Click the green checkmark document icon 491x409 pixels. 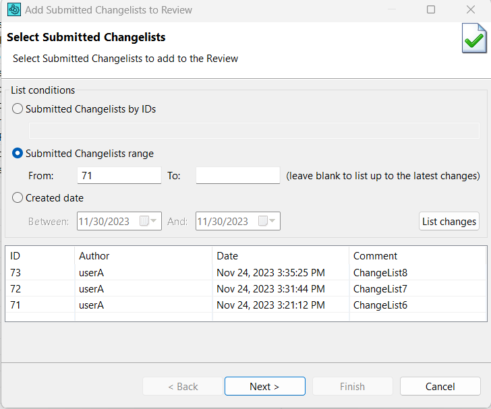474,38
